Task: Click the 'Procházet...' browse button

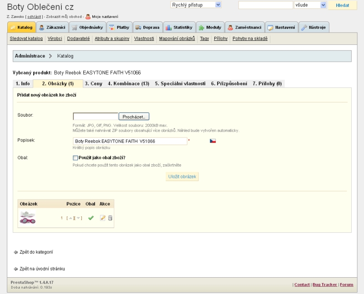Action: click(x=134, y=117)
